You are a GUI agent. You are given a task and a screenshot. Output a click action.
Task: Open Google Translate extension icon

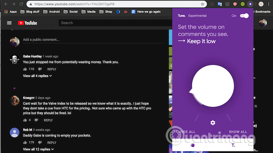[x=220, y=4]
